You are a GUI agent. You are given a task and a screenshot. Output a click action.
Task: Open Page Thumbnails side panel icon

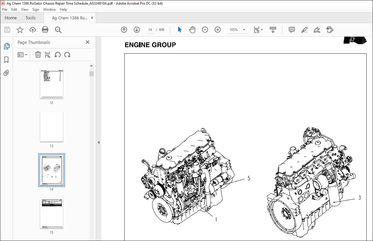point(6,46)
